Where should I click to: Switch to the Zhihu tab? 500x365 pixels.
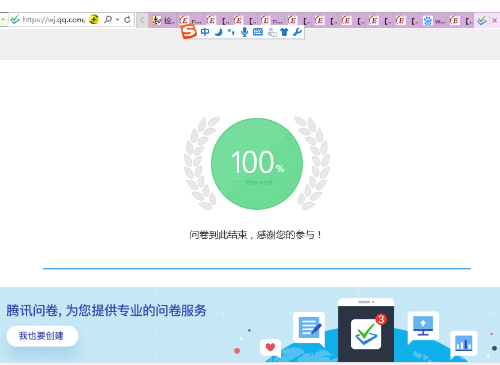pyautogui.click(x=163, y=20)
